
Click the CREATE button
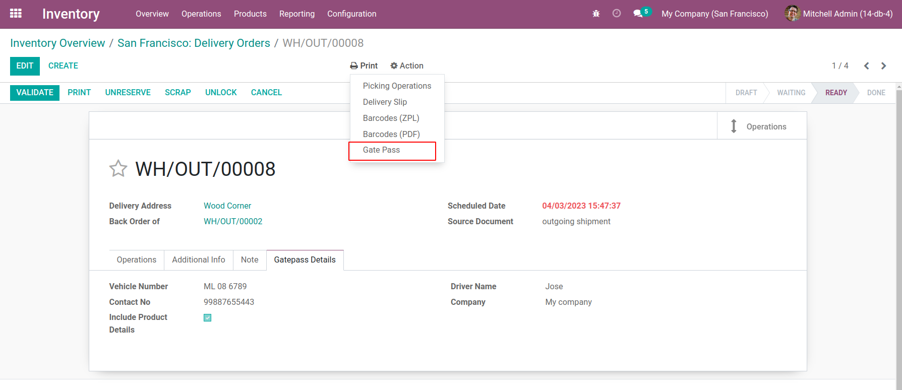tap(63, 66)
